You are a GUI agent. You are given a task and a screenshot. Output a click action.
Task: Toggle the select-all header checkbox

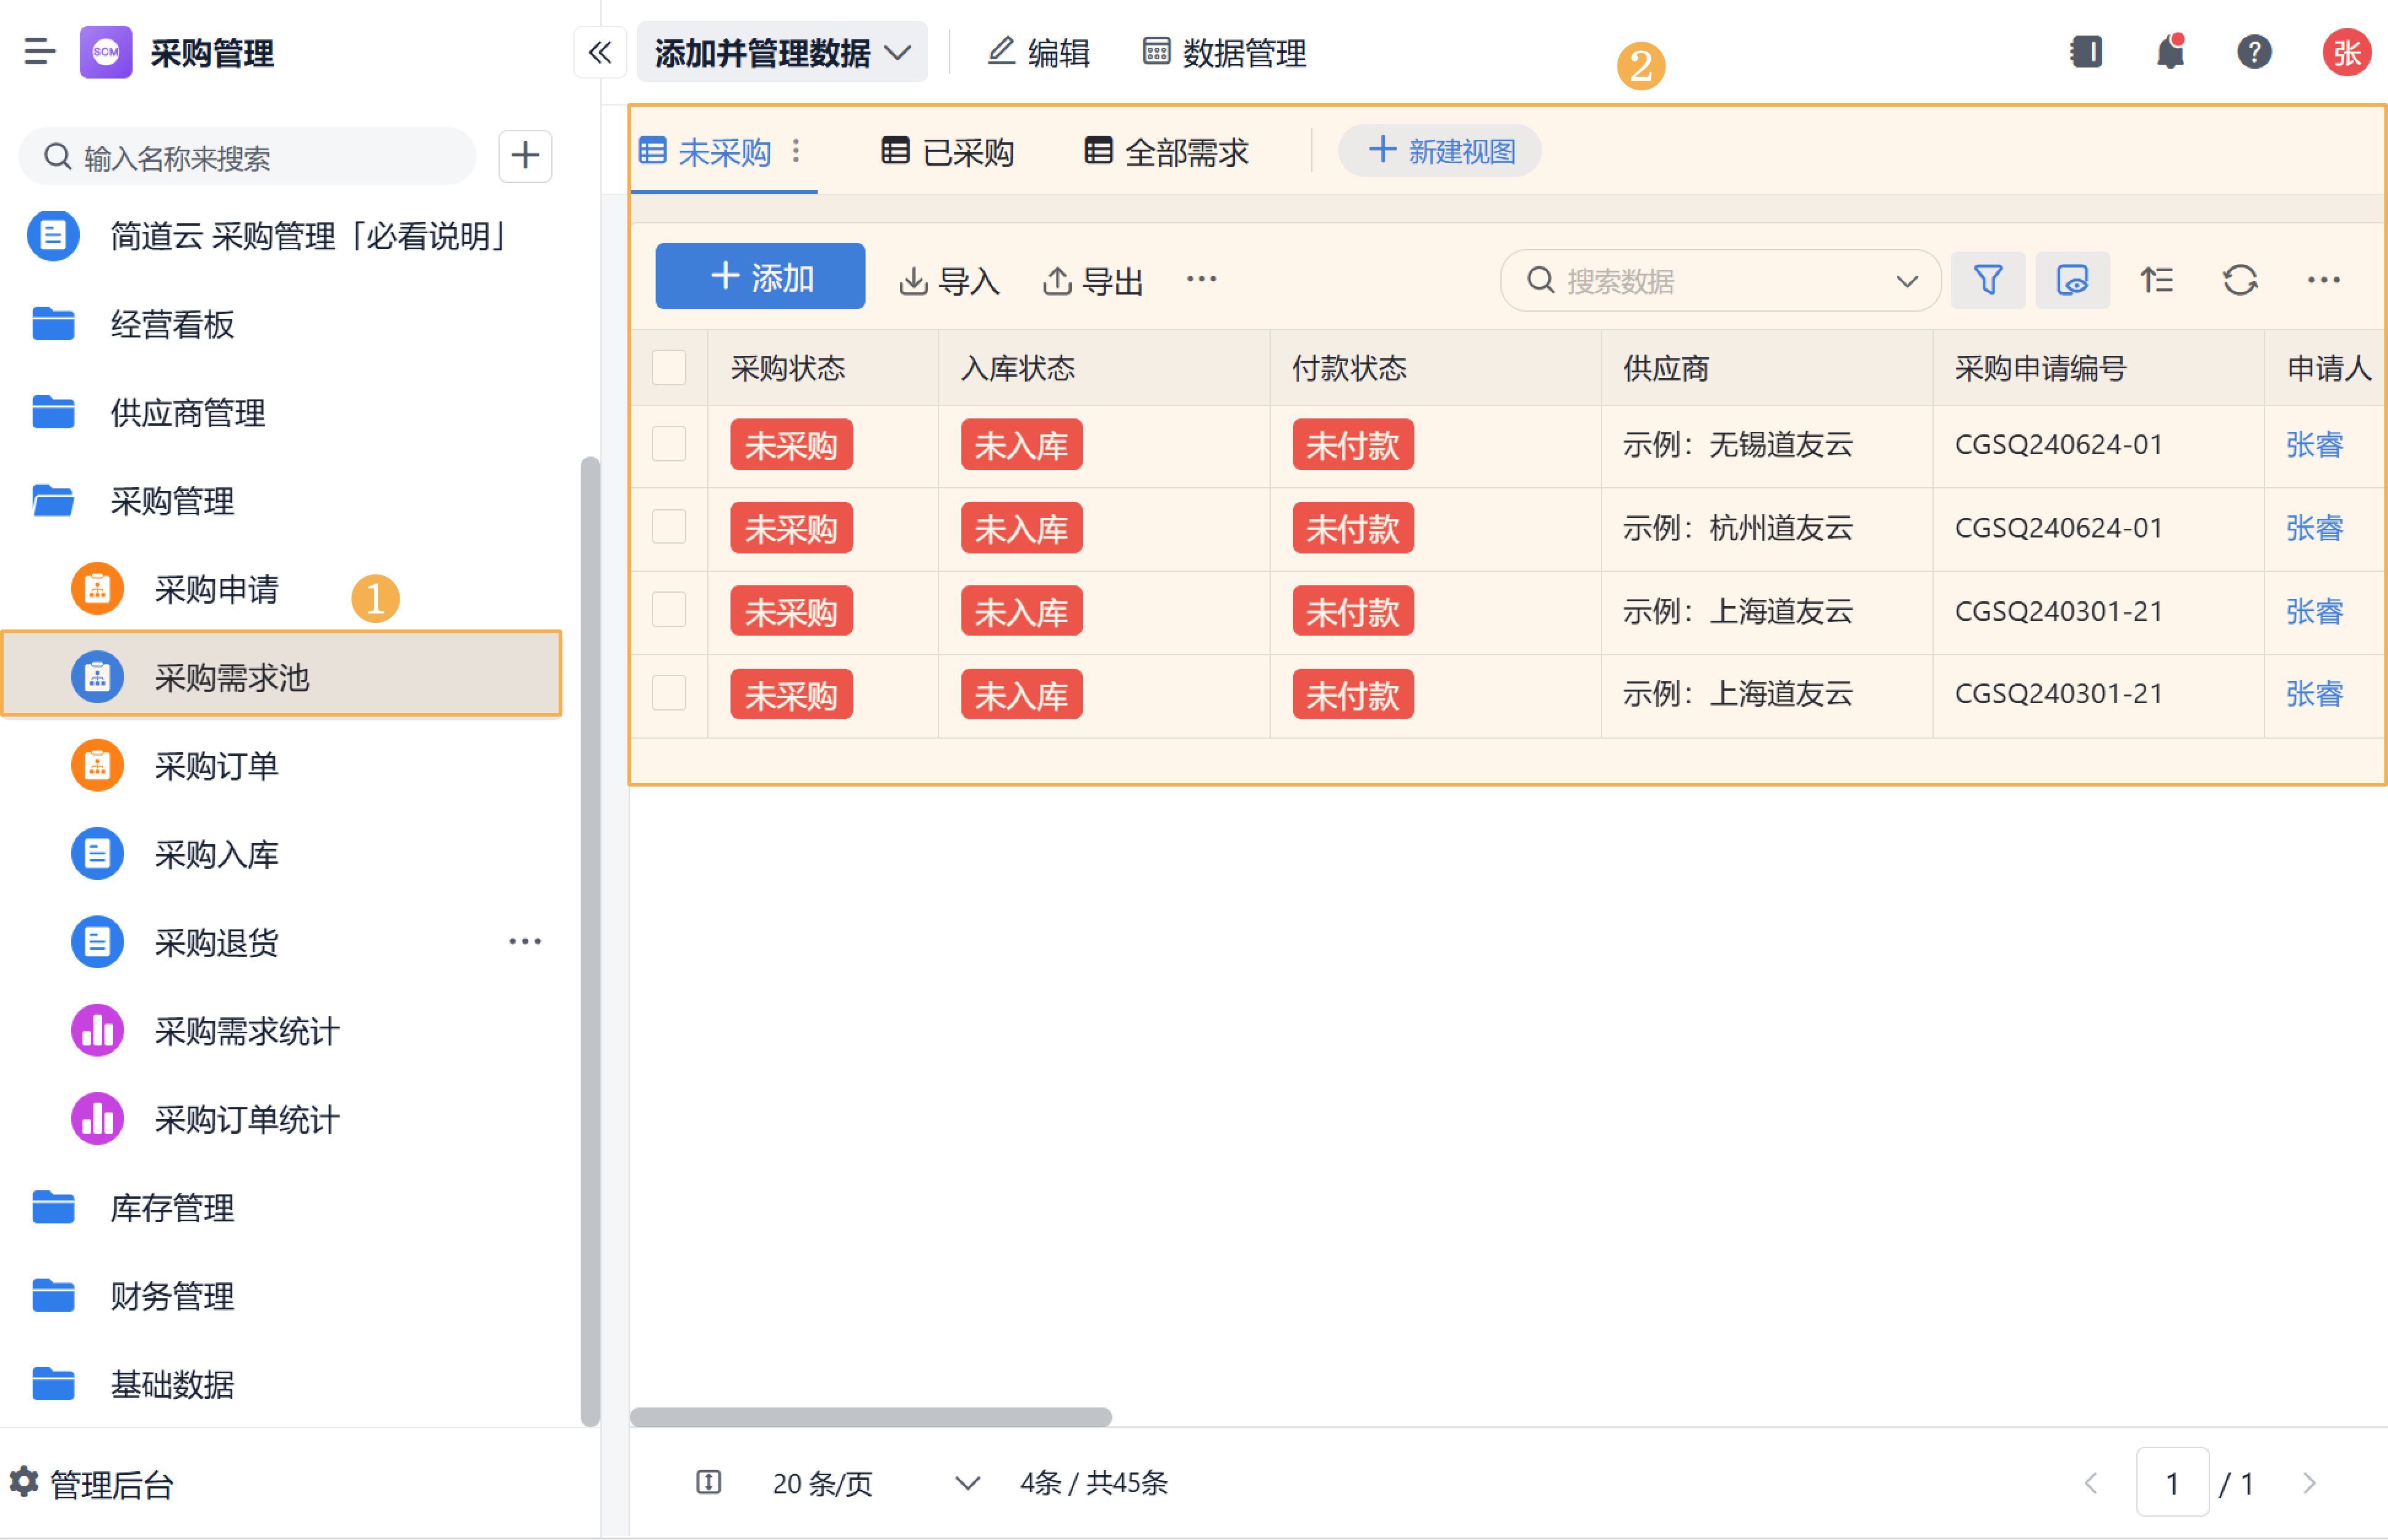point(669,368)
